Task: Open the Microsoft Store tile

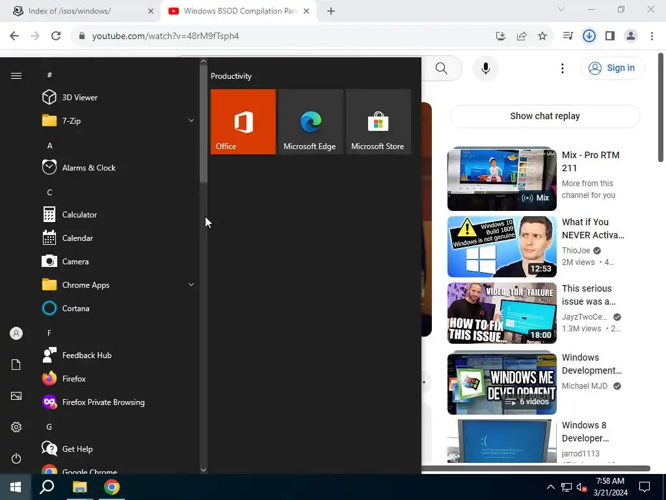Action: click(x=379, y=122)
